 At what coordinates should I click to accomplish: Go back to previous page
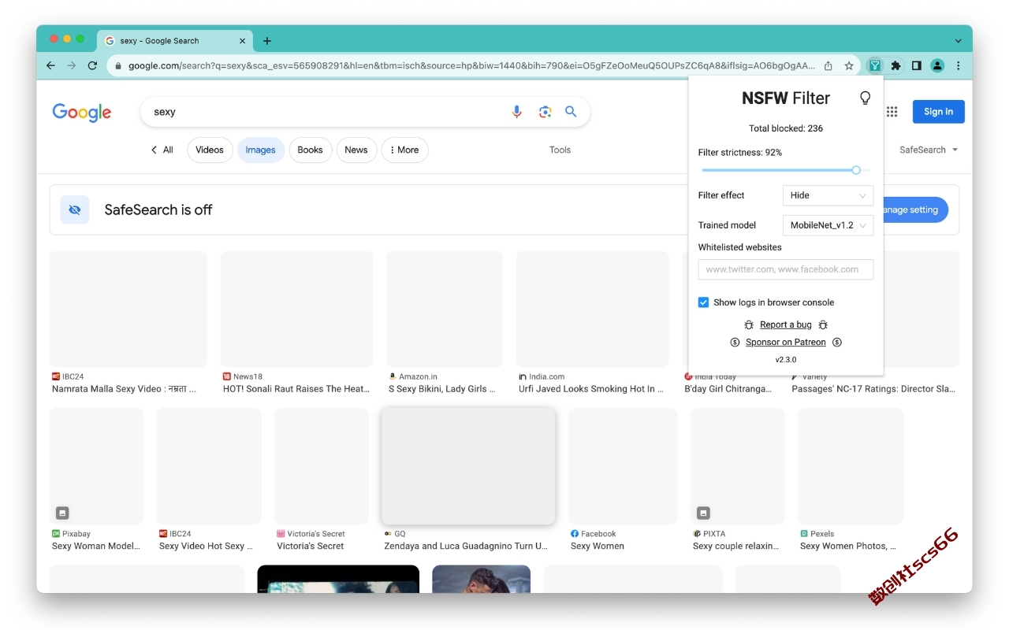point(50,66)
